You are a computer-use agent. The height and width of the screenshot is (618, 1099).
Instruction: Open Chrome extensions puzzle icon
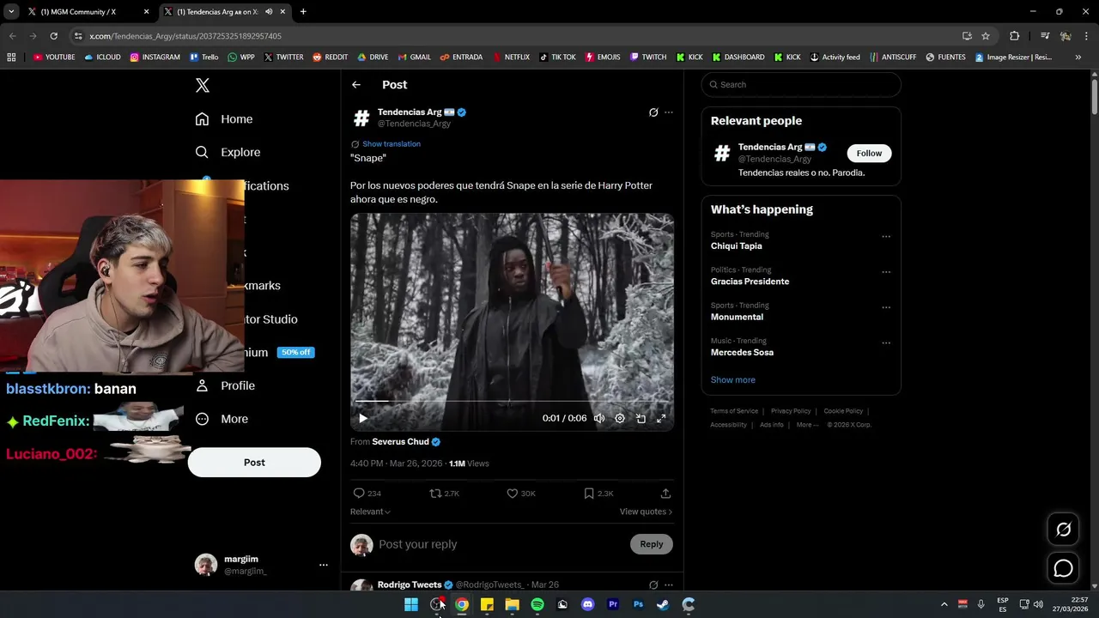pyautogui.click(x=1015, y=36)
